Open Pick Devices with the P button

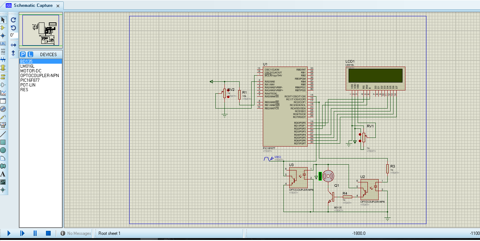(x=23, y=54)
